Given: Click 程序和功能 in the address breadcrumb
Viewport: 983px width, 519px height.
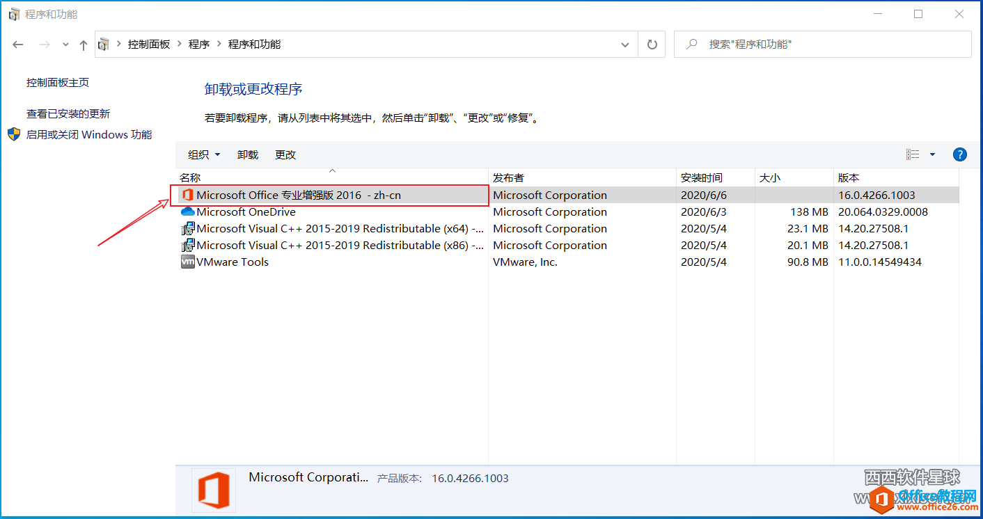Looking at the screenshot, I should click(x=255, y=45).
